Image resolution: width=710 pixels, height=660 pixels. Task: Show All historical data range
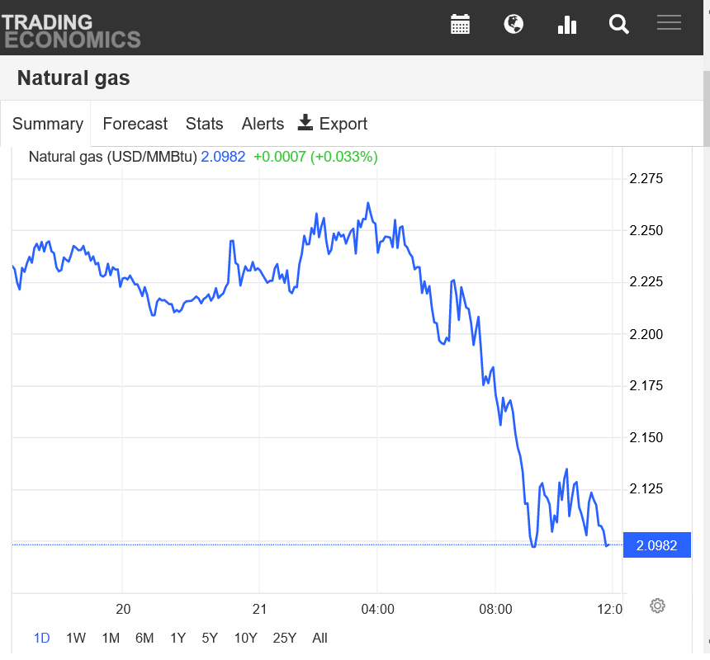point(319,638)
